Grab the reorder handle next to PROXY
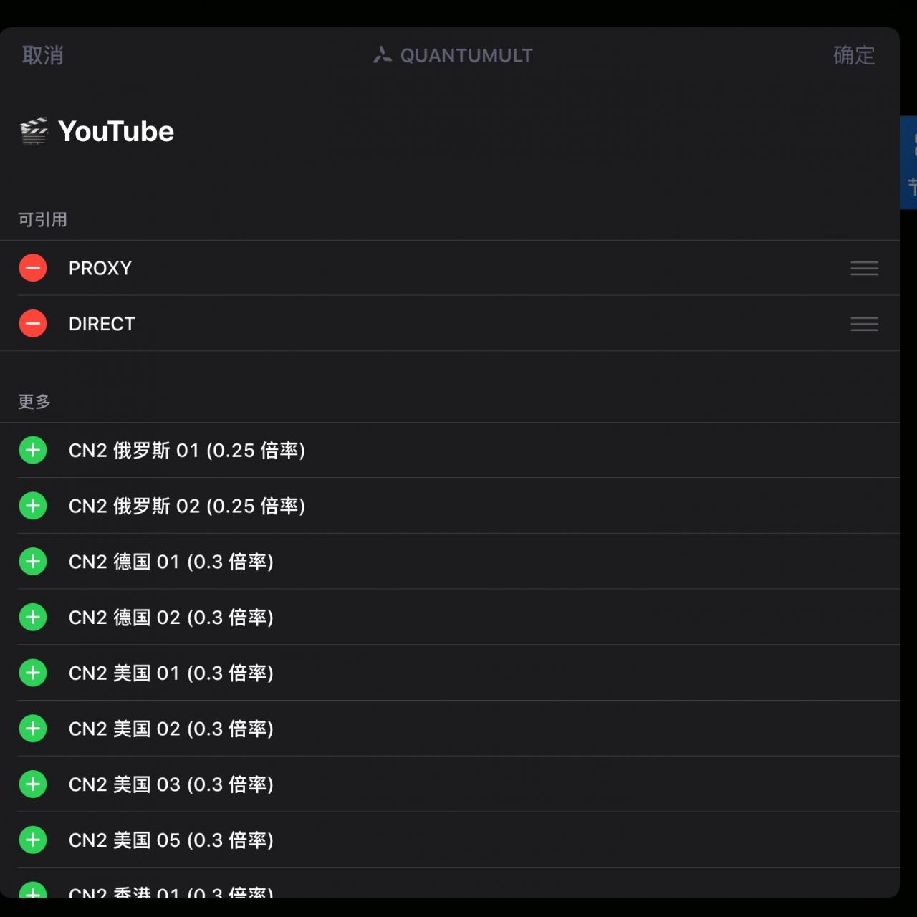Viewport: 917px width, 917px height. click(864, 267)
